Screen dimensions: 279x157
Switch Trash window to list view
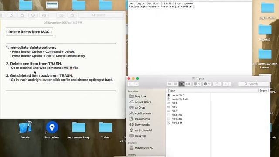(x=175, y=84)
